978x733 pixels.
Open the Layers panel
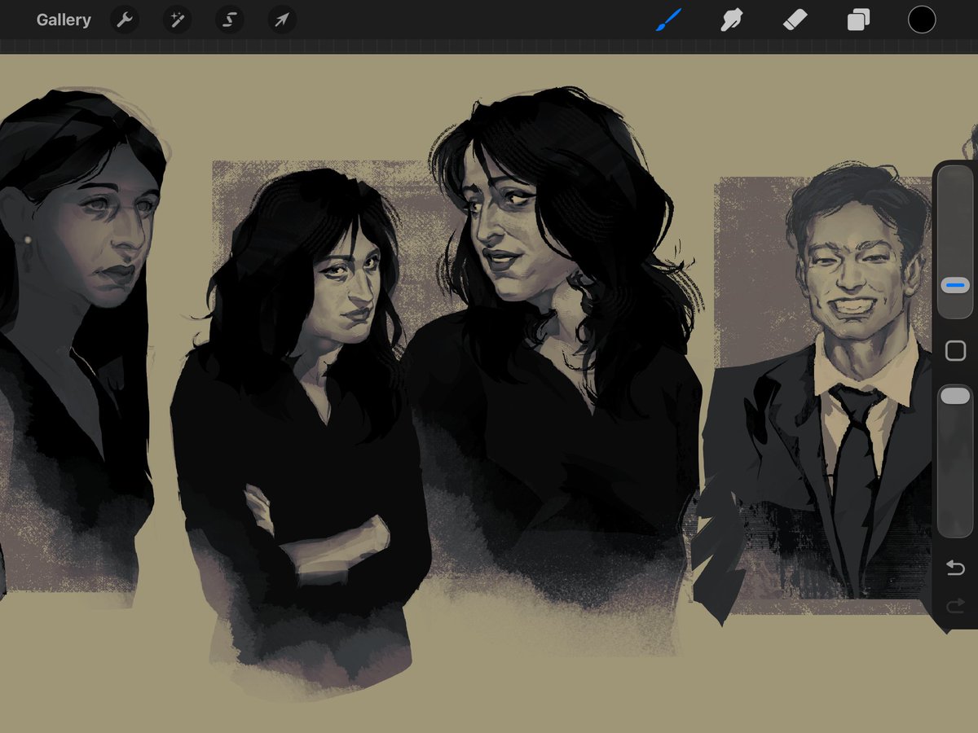[x=858, y=20]
